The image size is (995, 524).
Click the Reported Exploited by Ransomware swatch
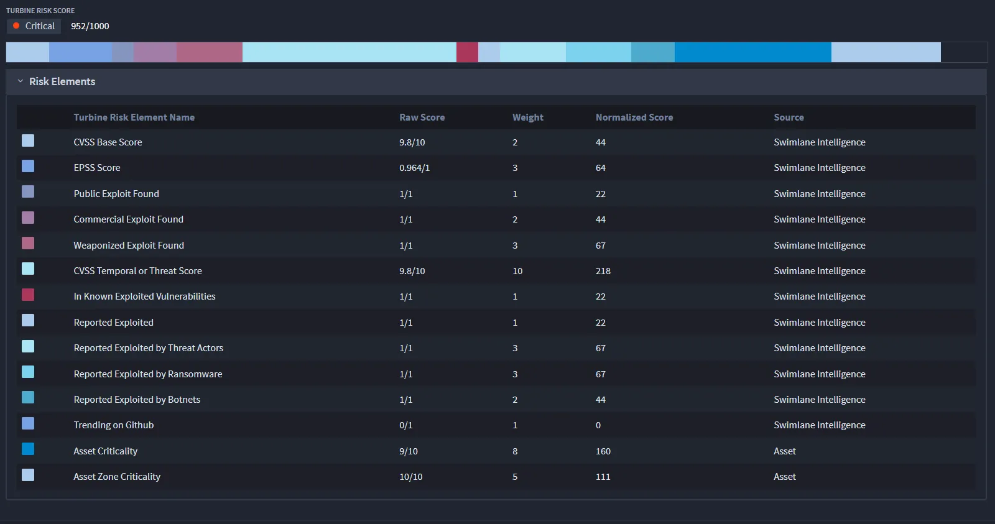click(x=28, y=372)
